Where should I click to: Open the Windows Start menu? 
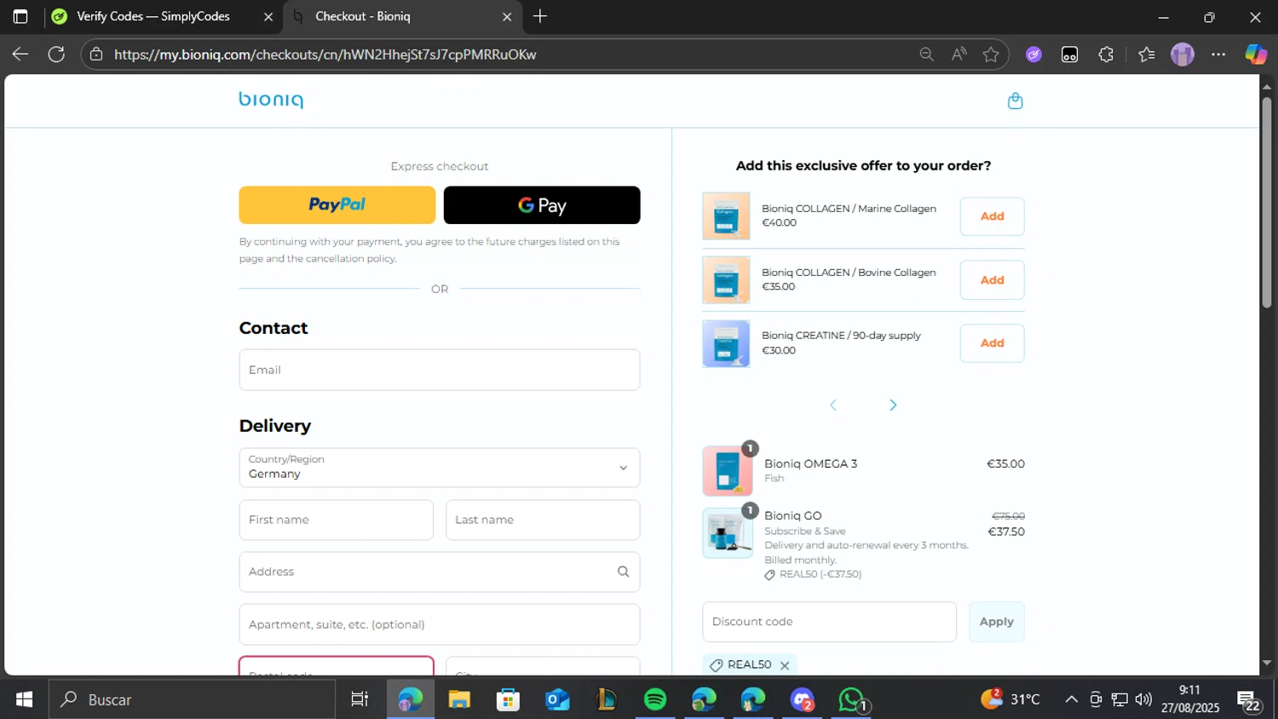click(x=24, y=699)
